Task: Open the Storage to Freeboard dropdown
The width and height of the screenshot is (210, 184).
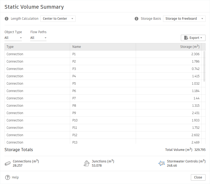Action: 184,19
